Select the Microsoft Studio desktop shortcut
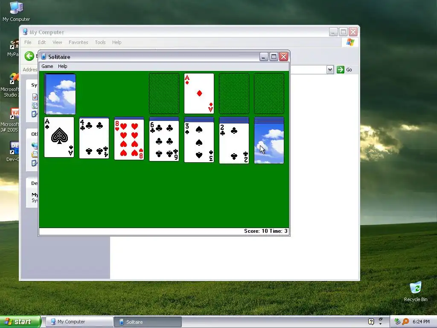437x328 pixels. [x=10, y=85]
